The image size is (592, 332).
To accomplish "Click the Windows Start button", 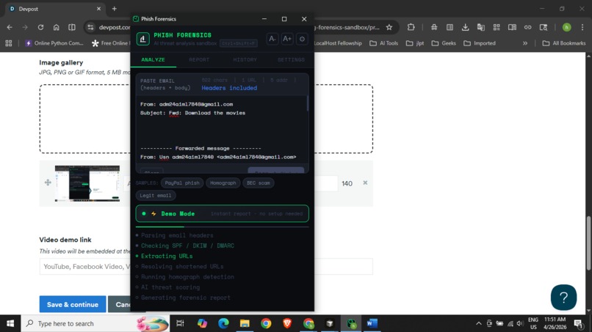I will coord(10,323).
